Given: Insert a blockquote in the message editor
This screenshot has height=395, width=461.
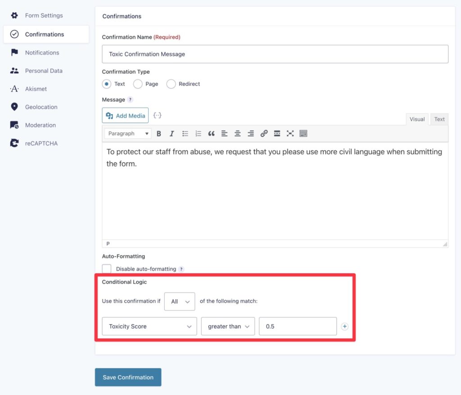Looking at the screenshot, I should (212, 133).
